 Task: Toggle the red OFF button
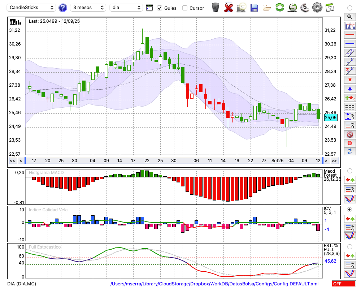(x=344, y=284)
